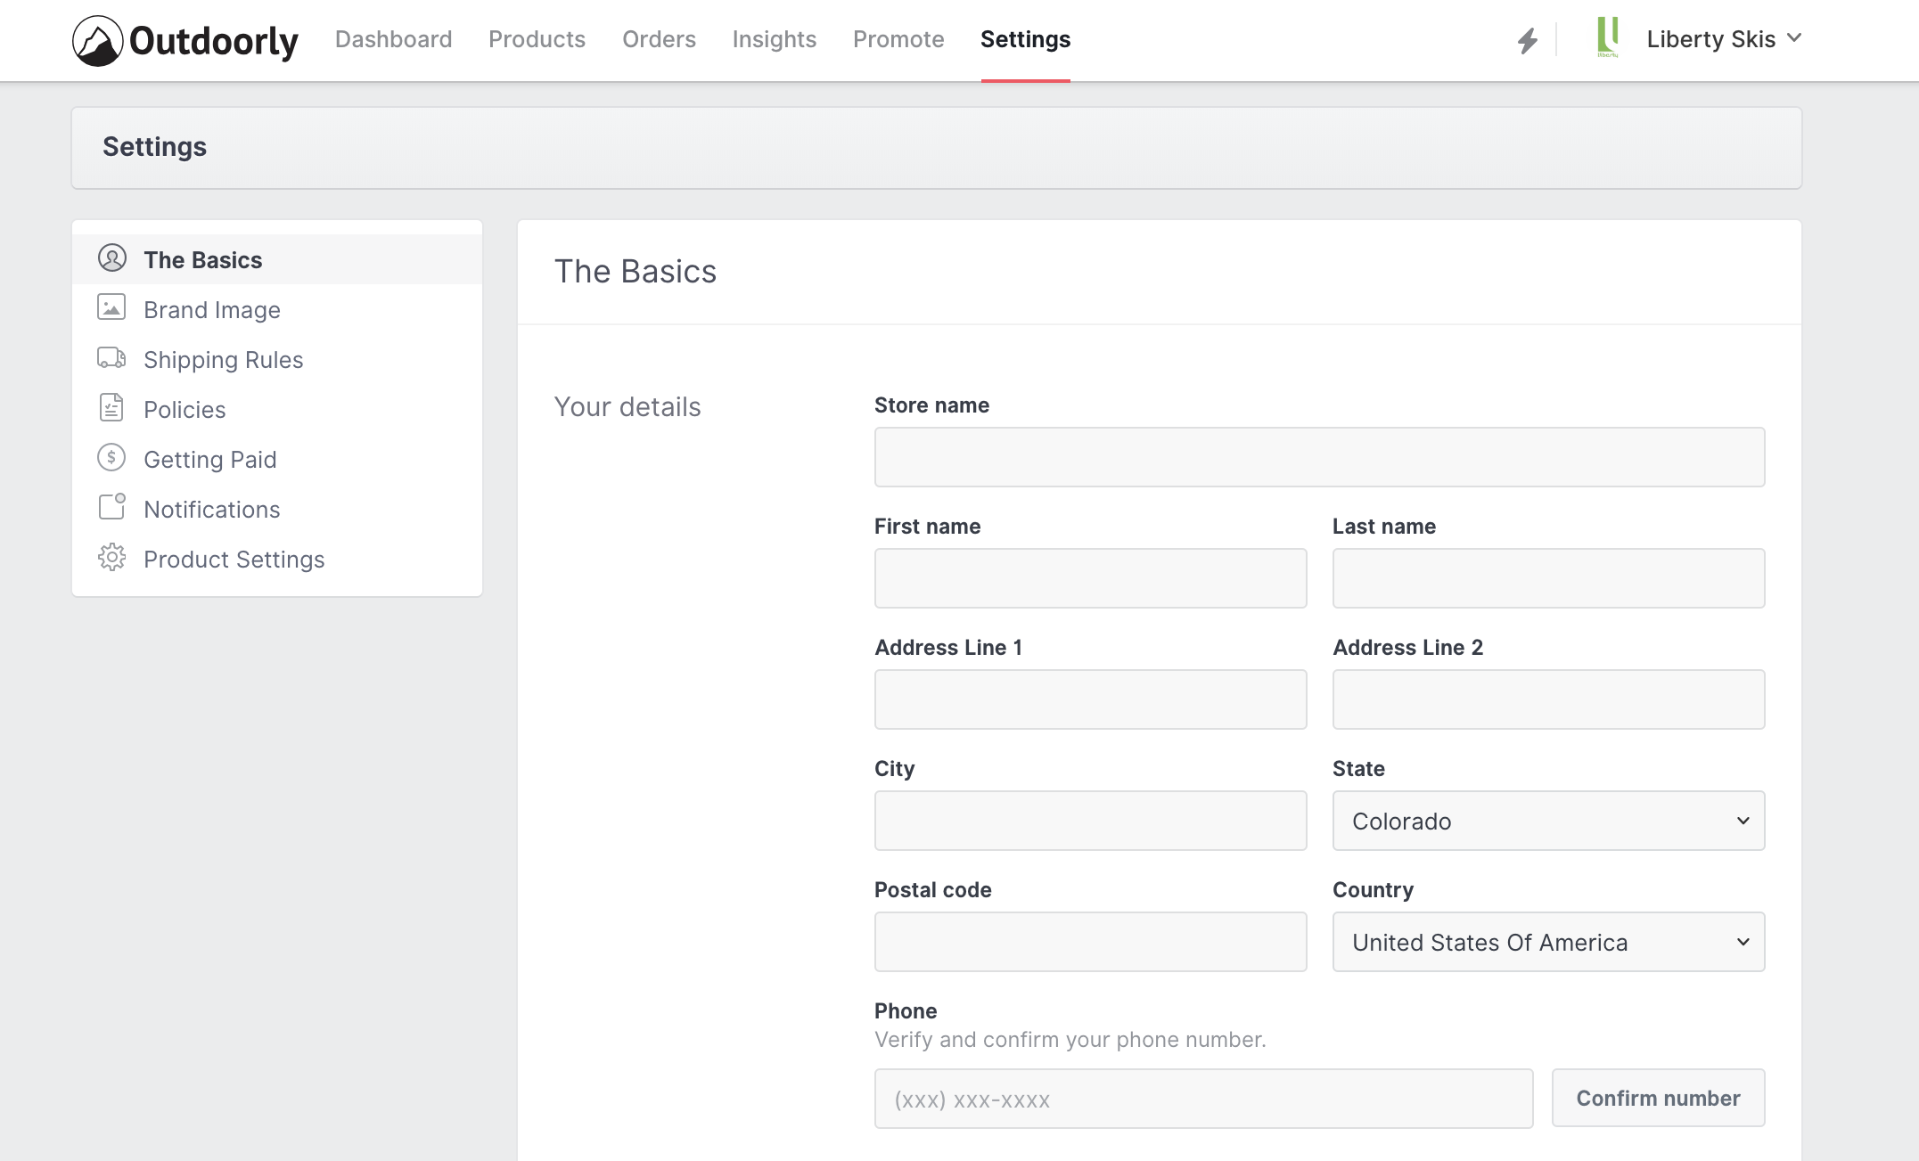The image size is (1919, 1161).
Task: Open the Promote nav link
Action: [x=898, y=39]
